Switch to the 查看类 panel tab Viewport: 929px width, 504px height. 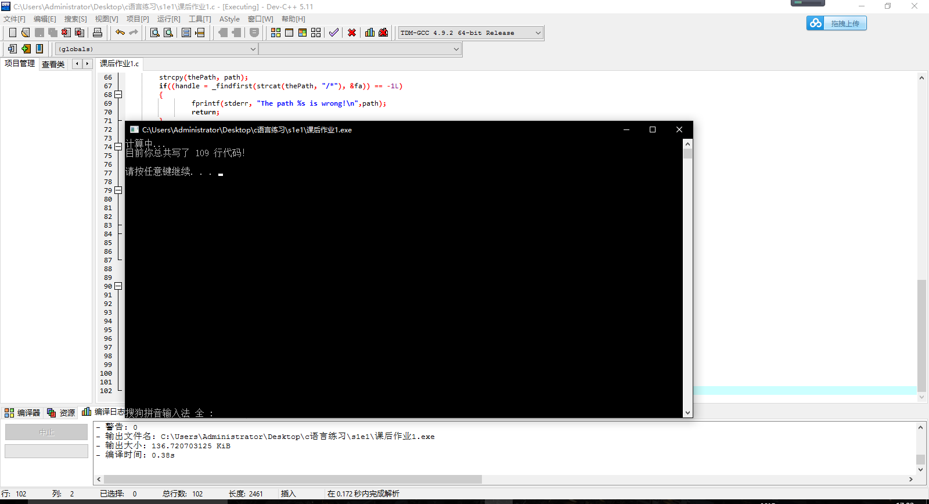[x=53, y=64]
